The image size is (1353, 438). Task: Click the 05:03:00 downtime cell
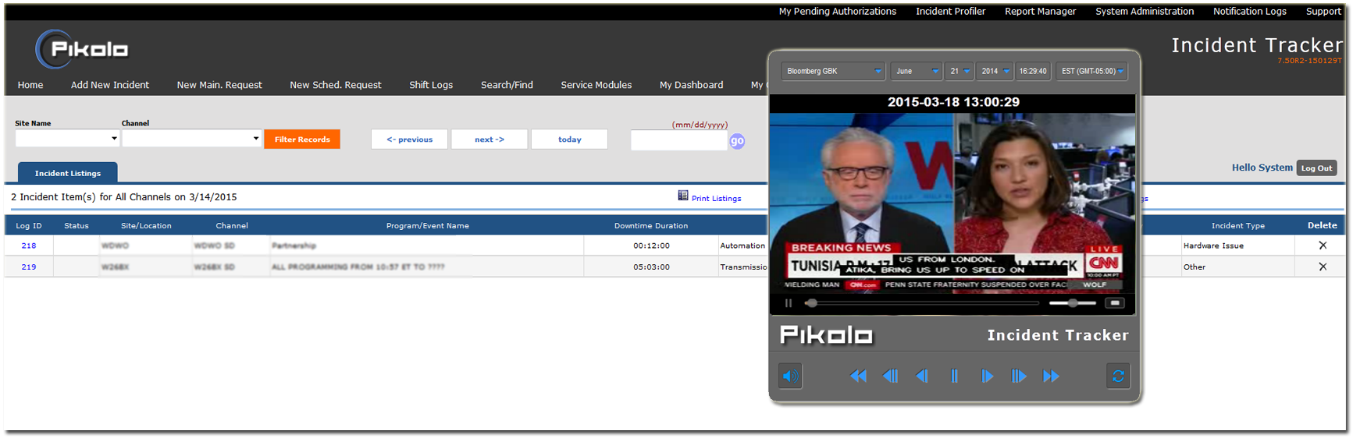651,267
